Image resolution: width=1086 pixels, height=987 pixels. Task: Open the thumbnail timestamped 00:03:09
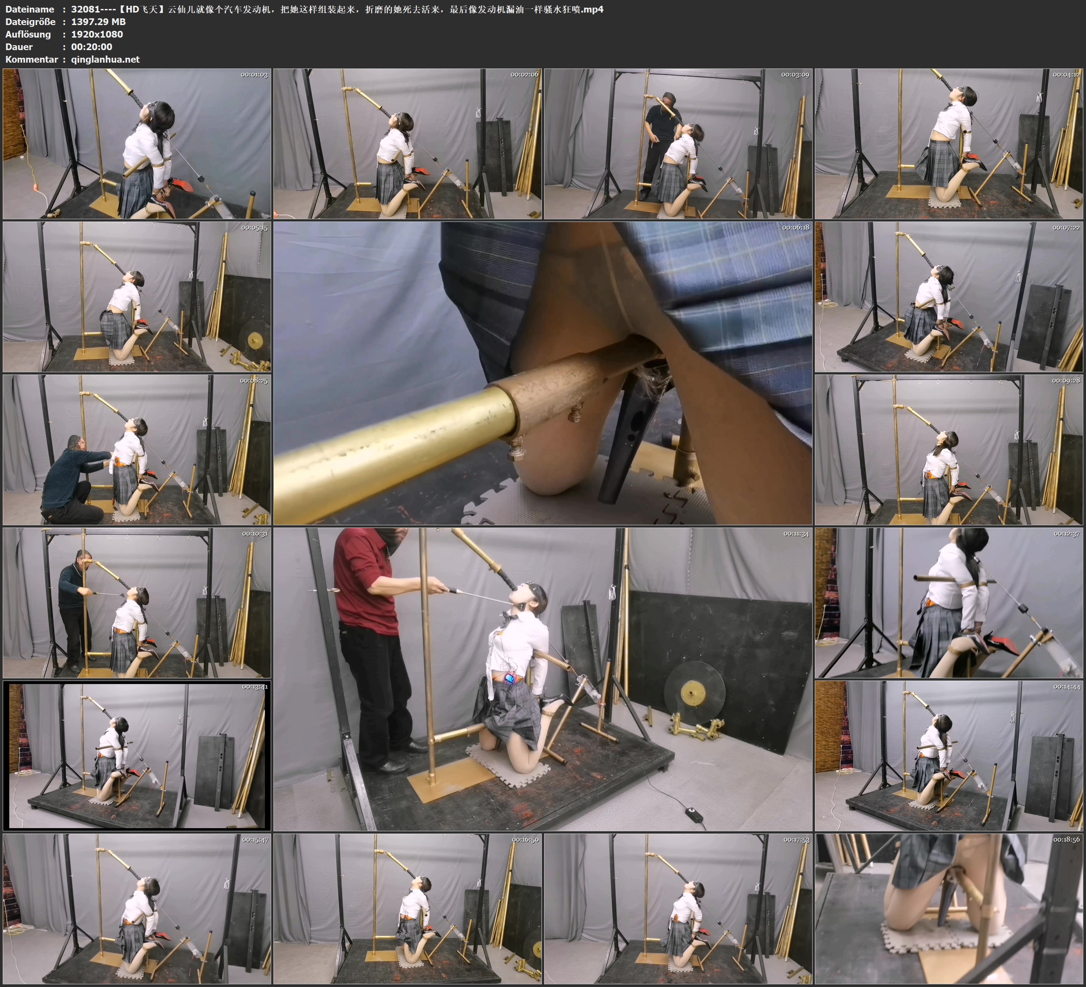pos(678,143)
